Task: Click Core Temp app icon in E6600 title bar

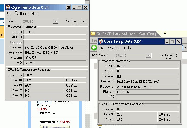Action: pos(101,41)
